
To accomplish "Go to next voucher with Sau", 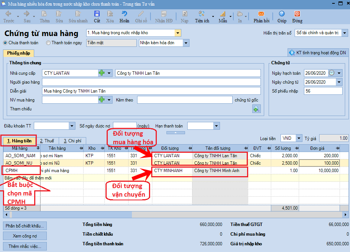I will [27, 17].
